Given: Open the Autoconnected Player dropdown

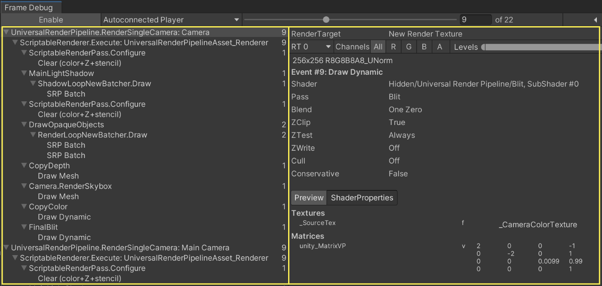Looking at the screenshot, I should coord(170,19).
